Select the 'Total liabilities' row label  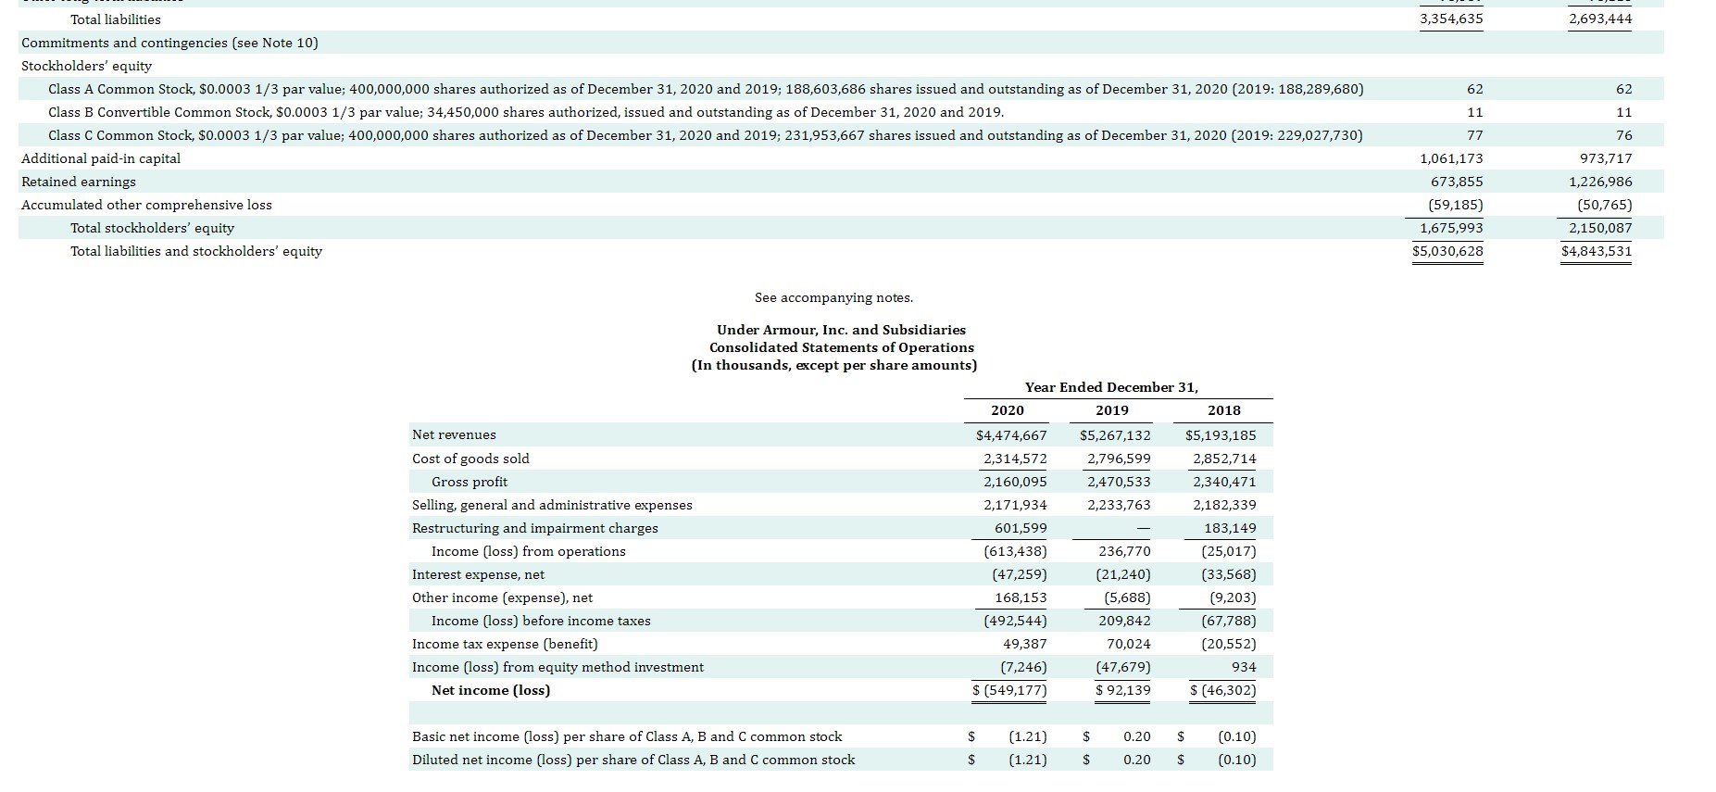coord(116,19)
